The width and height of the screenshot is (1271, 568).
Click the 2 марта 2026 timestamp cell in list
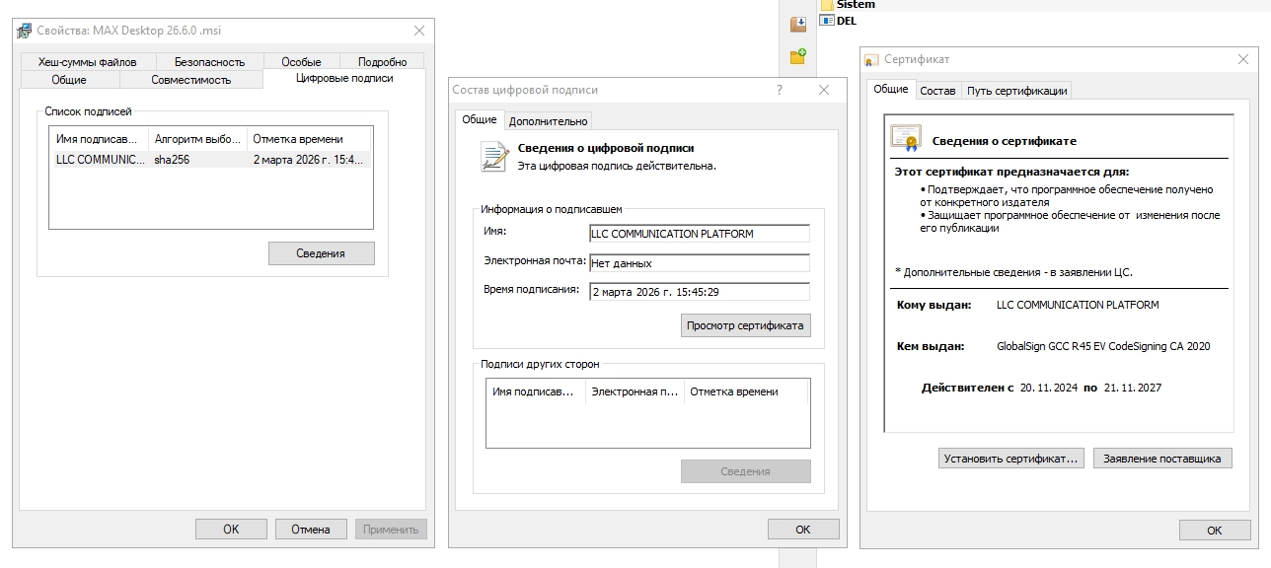[x=308, y=160]
